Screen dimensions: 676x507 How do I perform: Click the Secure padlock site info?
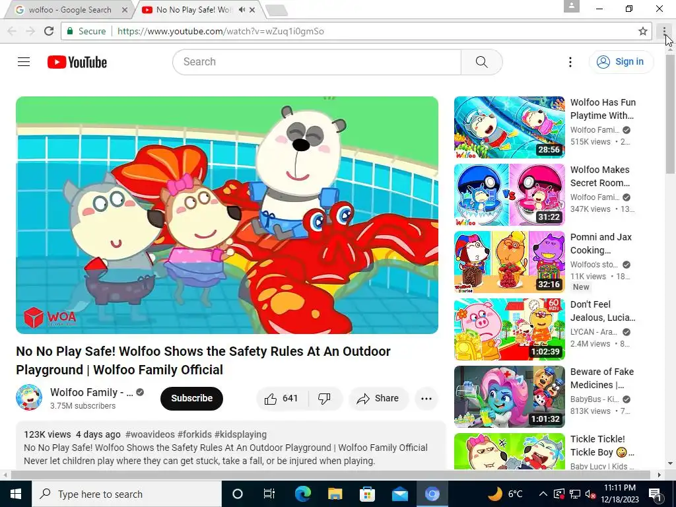pos(86,31)
